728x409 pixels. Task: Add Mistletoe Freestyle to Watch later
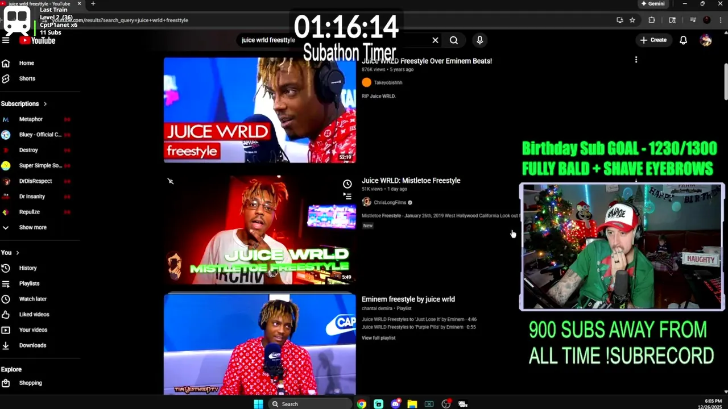tap(347, 184)
